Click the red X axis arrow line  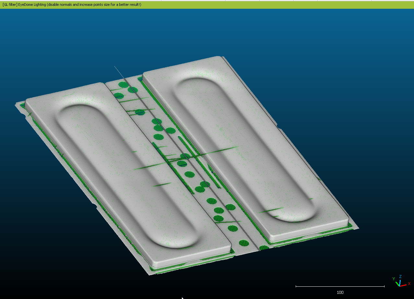pyautogui.click(x=403, y=285)
